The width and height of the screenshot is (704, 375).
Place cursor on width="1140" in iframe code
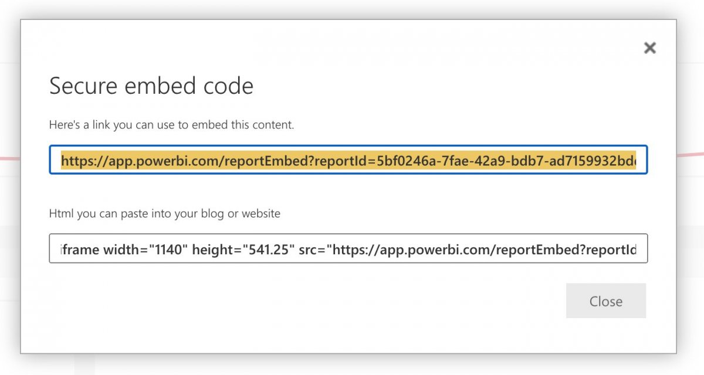click(x=145, y=250)
